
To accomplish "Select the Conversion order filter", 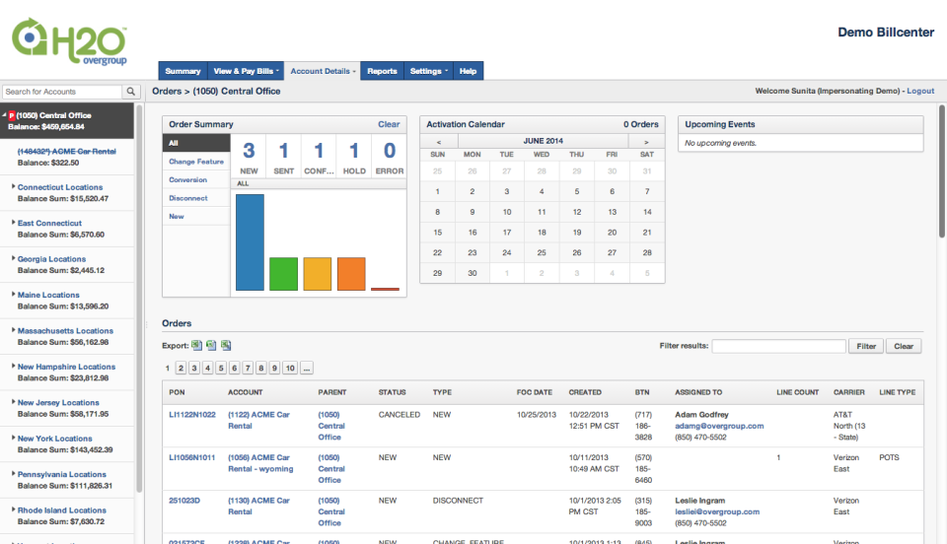I will 196,179.
